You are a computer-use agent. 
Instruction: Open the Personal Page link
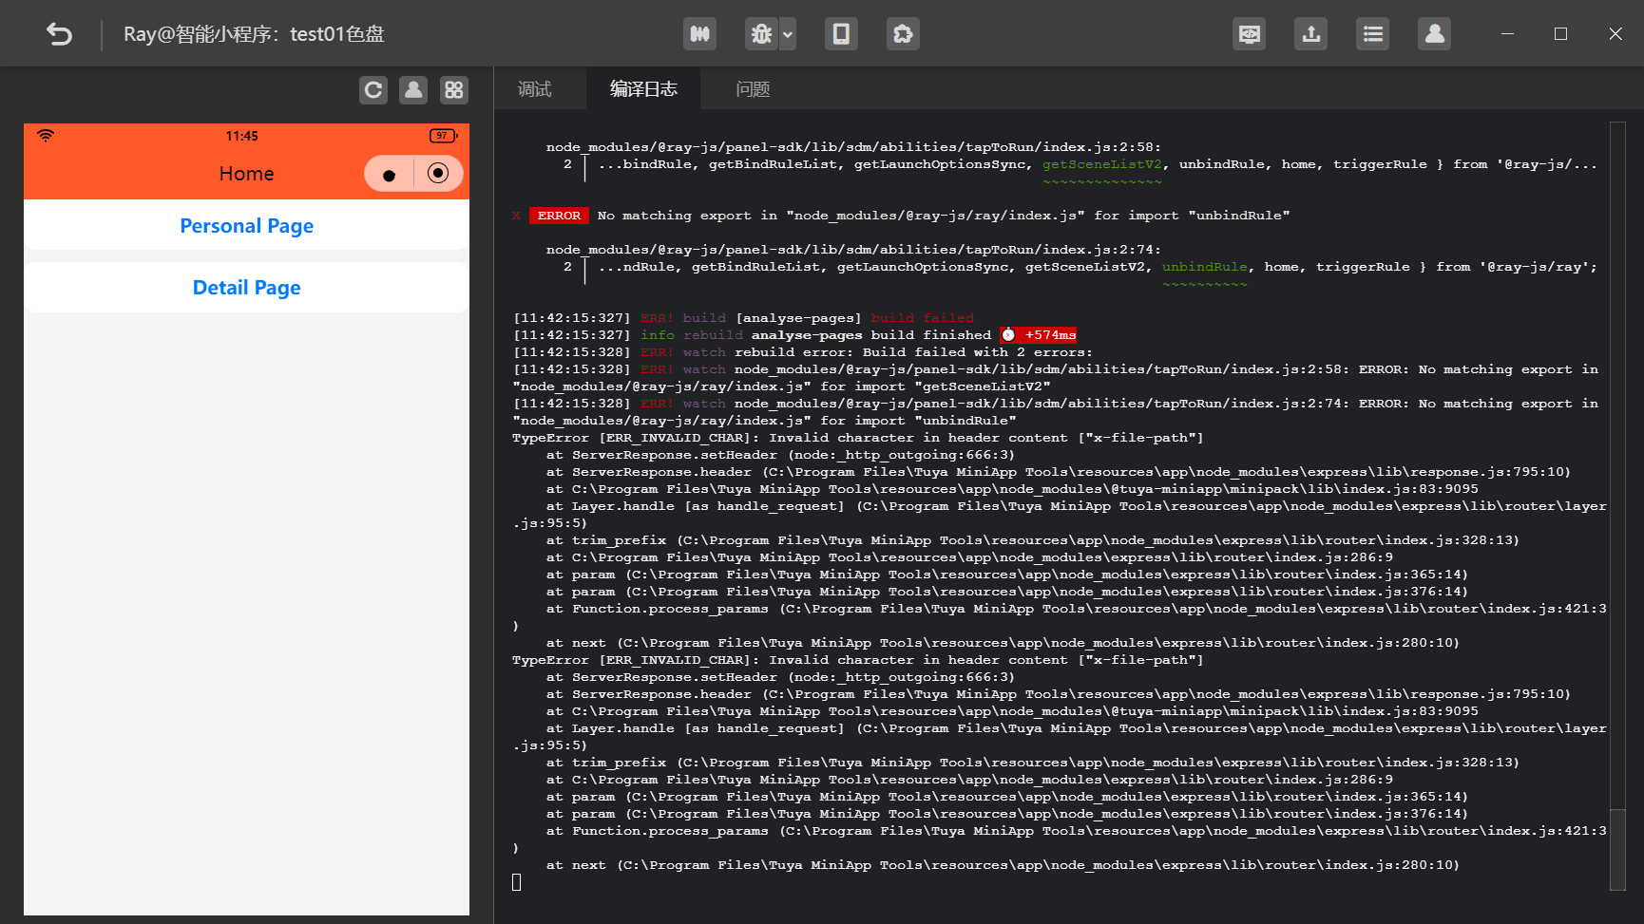click(x=247, y=226)
